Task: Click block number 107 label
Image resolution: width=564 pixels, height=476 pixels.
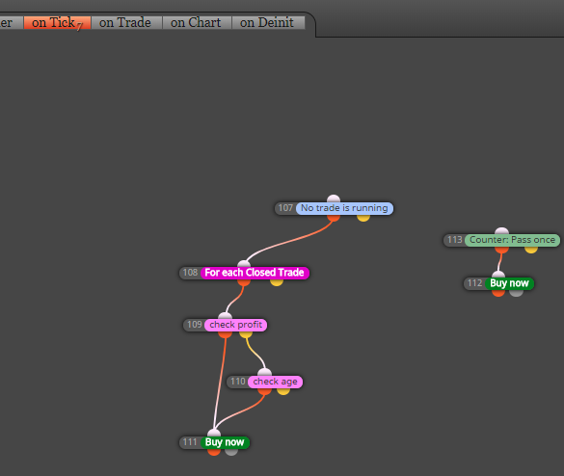Action: [285, 208]
